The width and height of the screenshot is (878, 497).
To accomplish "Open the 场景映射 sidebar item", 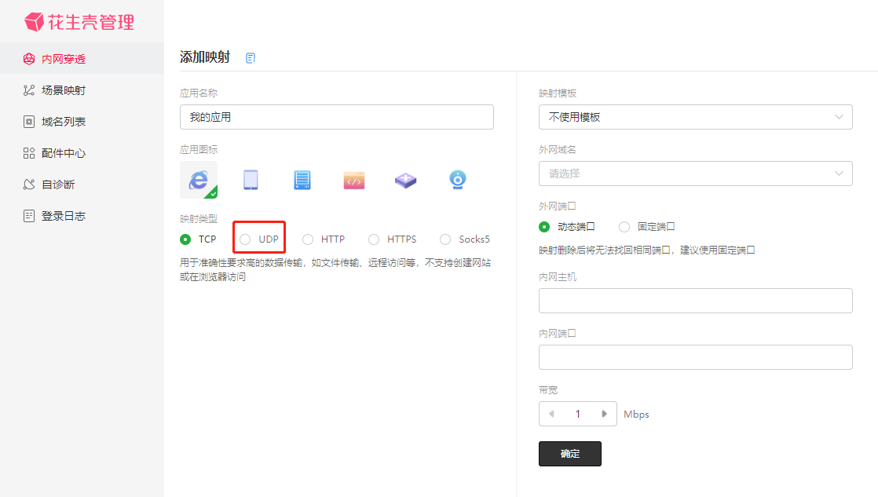I will pyautogui.click(x=82, y=90).
